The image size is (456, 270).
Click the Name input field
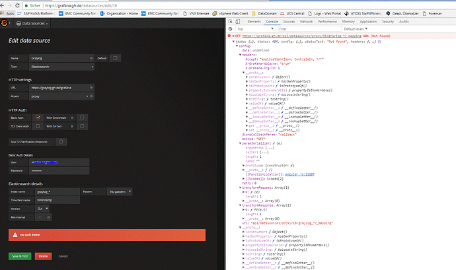click(x=61, y=58)
